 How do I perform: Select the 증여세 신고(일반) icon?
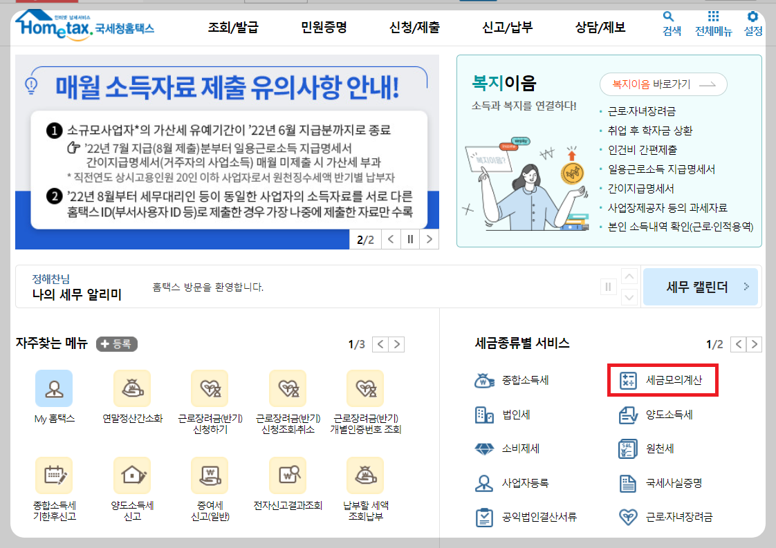(210, 475)
